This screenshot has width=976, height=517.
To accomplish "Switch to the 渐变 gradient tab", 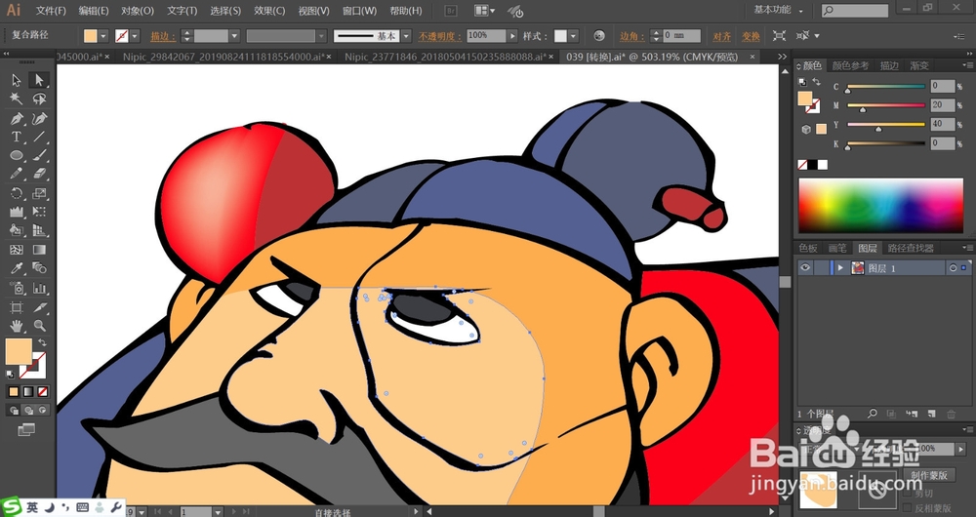I will 918,65.
